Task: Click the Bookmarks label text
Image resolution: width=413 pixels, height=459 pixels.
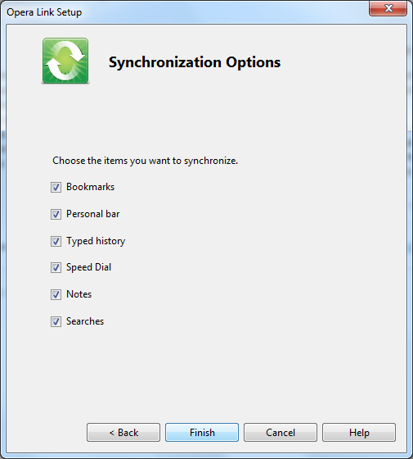Action: 90,187
